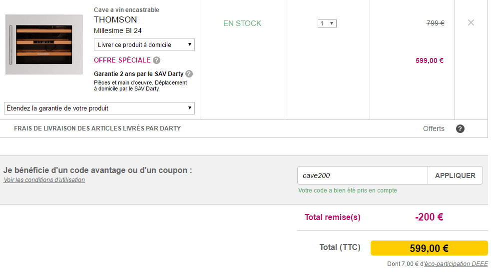Open help icon next to Offre Spéciale
The width and height of the screenshot is (491, 273).
pos(156,60)
